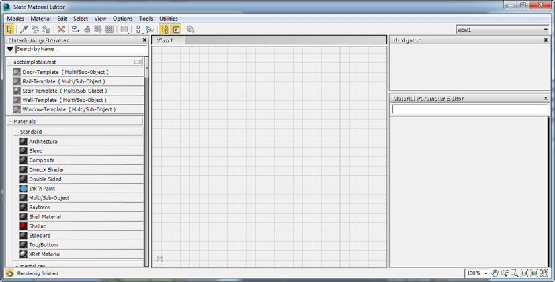Switch to the View1 tab
The image size is (555, 282).
click(168, 40)
